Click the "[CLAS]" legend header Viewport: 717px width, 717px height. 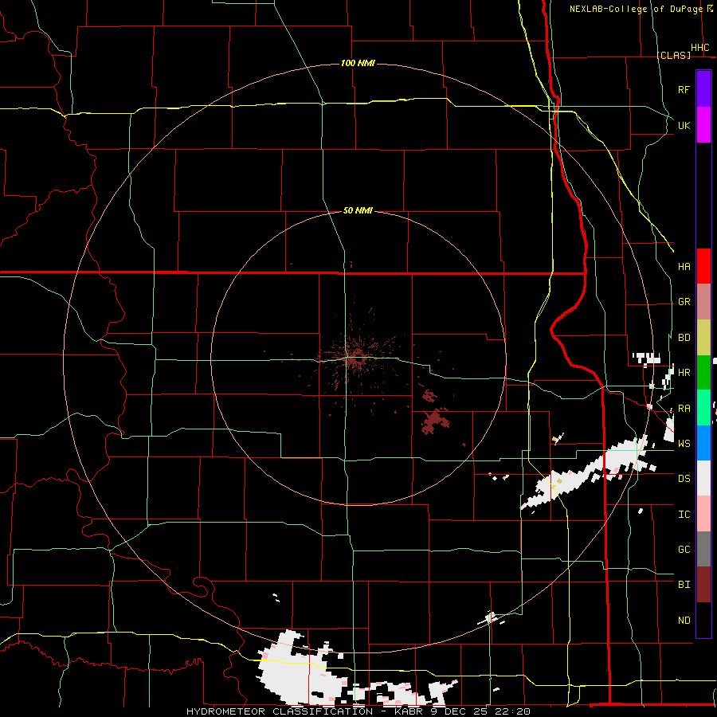[673, 55]
